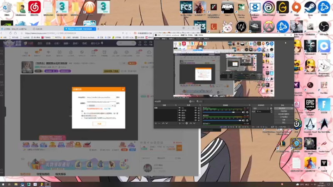Refresh the browser page
Screen dimensions: 333x187
tap(10, 33)
